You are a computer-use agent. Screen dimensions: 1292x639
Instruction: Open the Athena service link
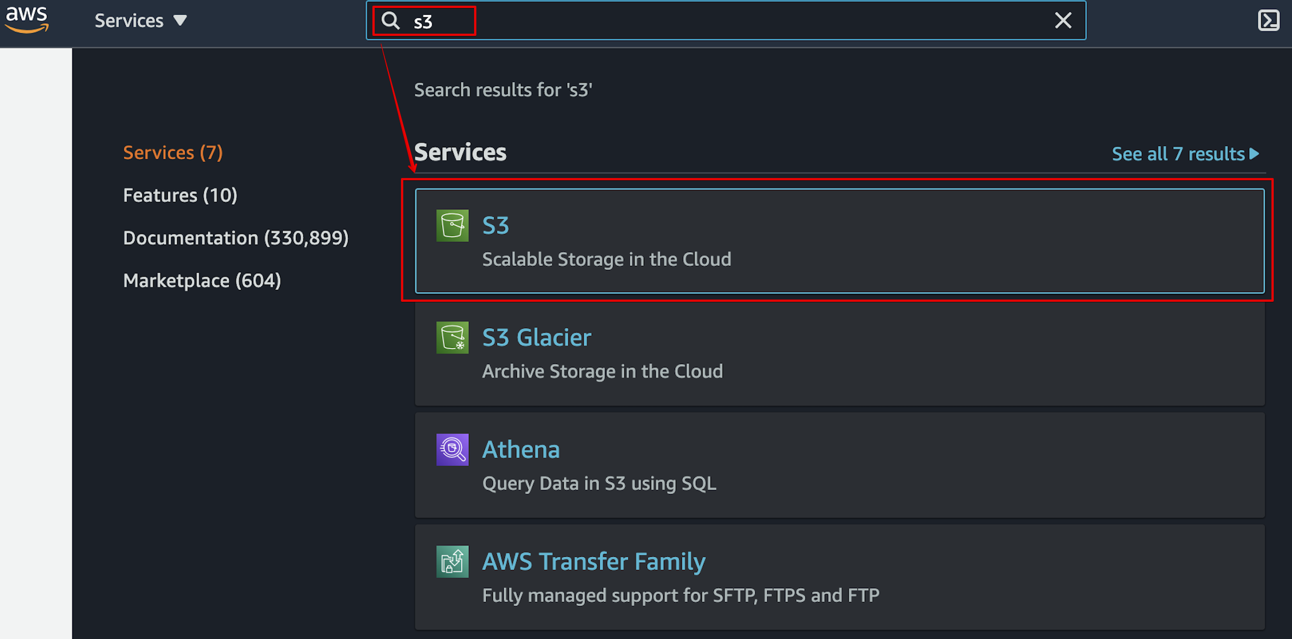pos(521,450)
